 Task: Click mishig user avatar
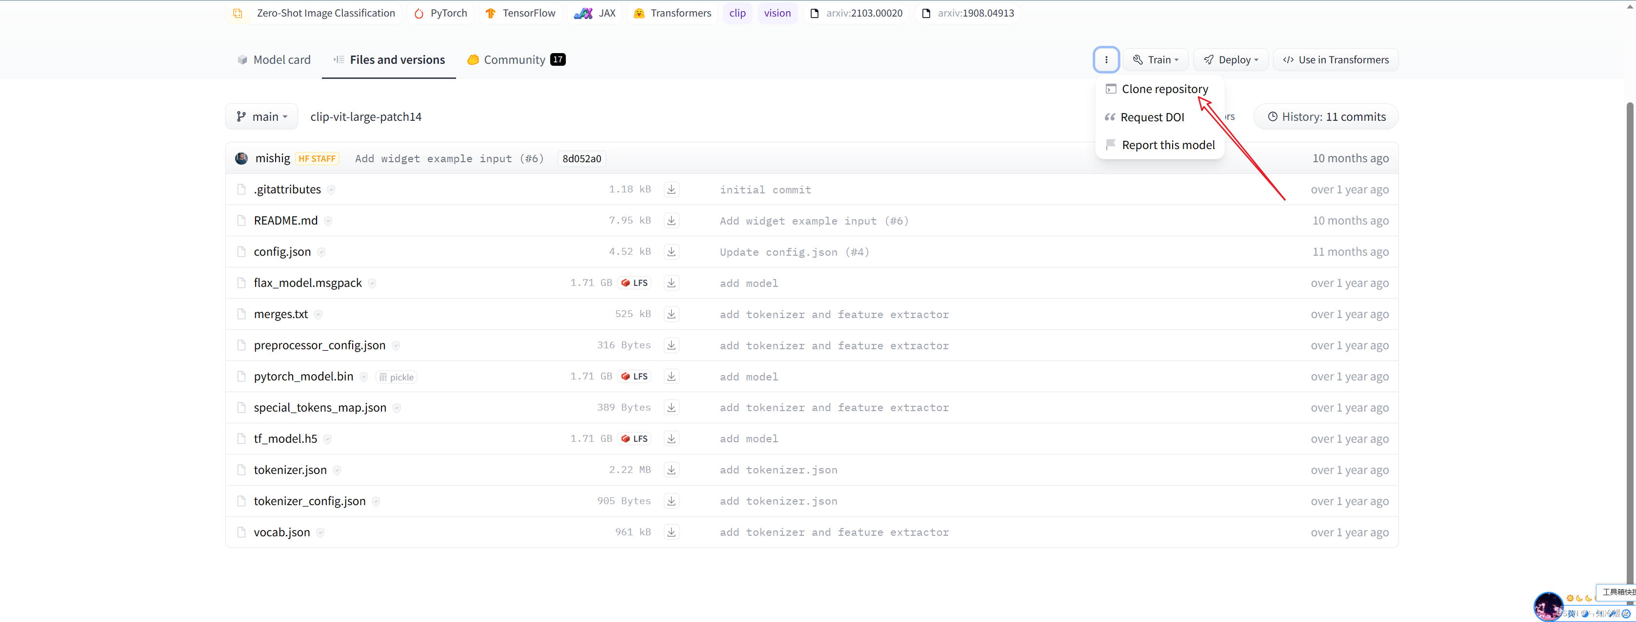point(241,158)
